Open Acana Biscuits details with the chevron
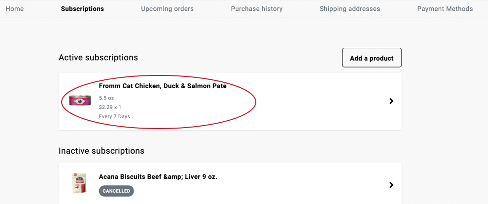This screenshot has height=204, width=488. tap(391, 185)
